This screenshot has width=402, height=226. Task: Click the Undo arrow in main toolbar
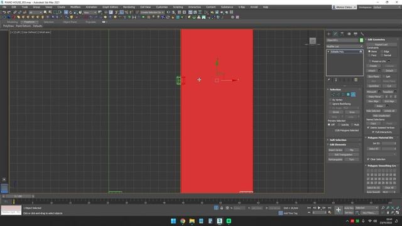click(4, 13)
